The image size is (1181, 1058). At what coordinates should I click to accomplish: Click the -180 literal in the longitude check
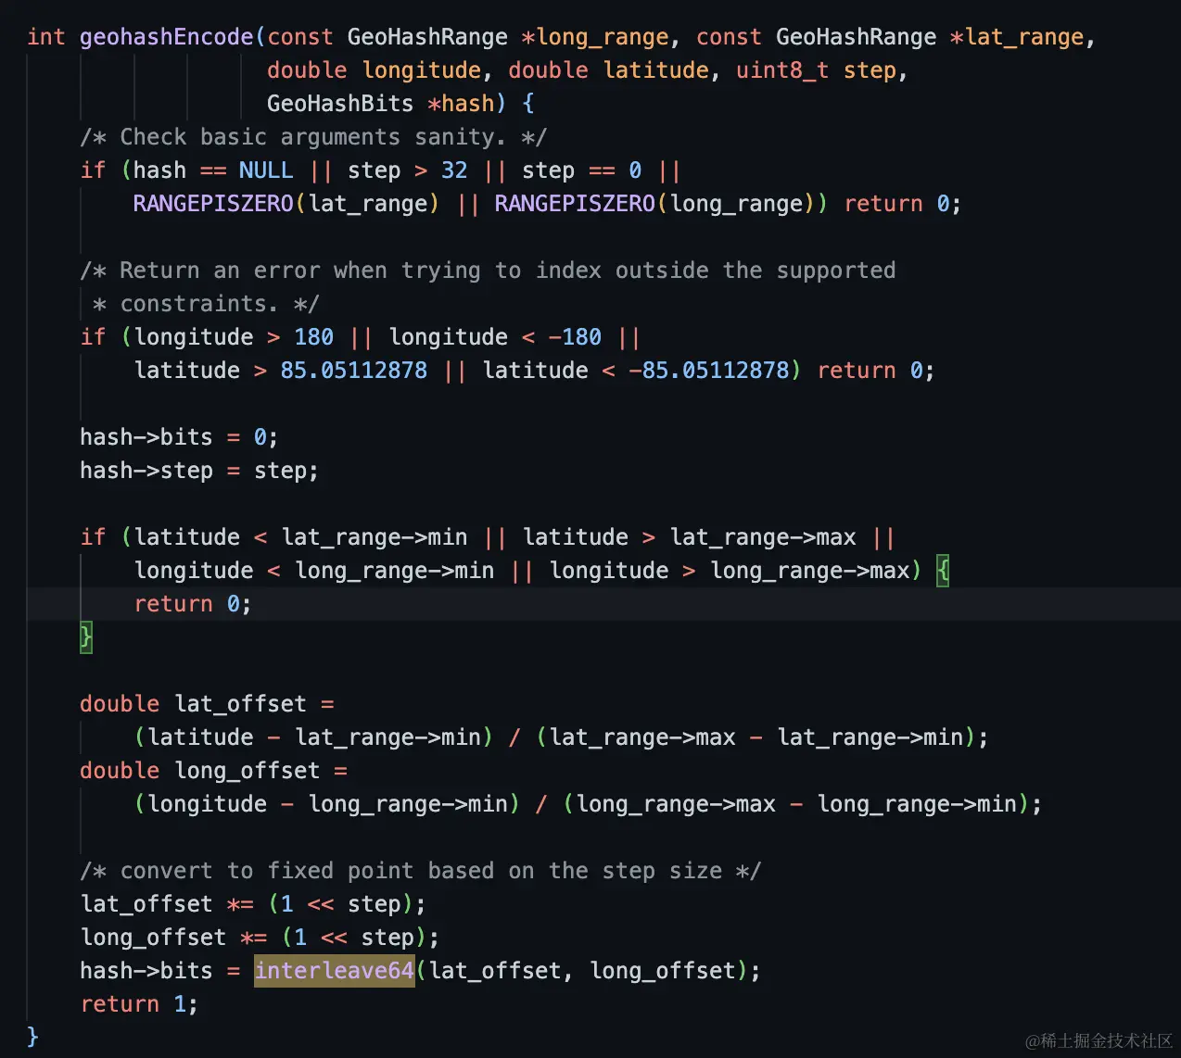tap(576, 336)
